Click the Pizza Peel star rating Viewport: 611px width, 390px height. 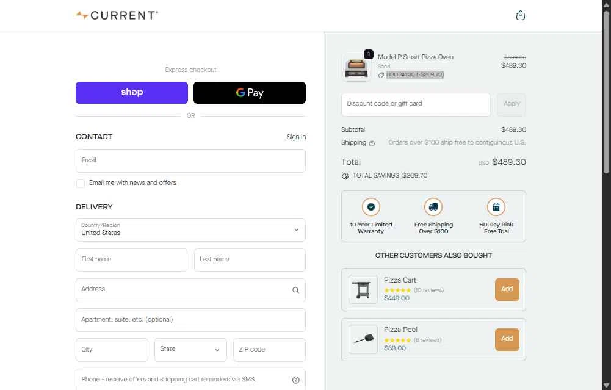coord(397,340)
